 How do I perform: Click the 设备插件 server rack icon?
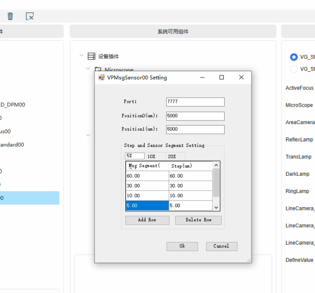[91, 56]
